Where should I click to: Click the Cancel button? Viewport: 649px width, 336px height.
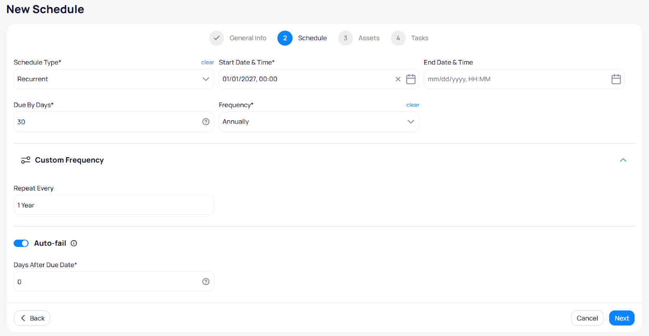(x=587, y=318)
